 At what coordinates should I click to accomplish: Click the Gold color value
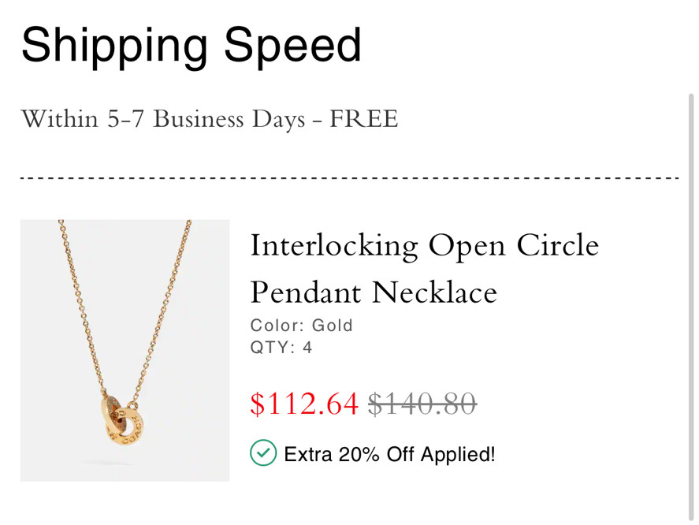pos(333,326)
